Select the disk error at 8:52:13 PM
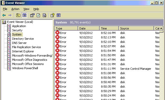Screen dimensions: 165x100 pyautogui.click(x=107, y=37)
